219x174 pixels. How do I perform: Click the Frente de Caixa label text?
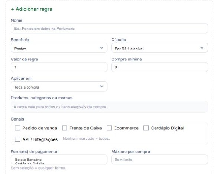click(x=86, y=128)
